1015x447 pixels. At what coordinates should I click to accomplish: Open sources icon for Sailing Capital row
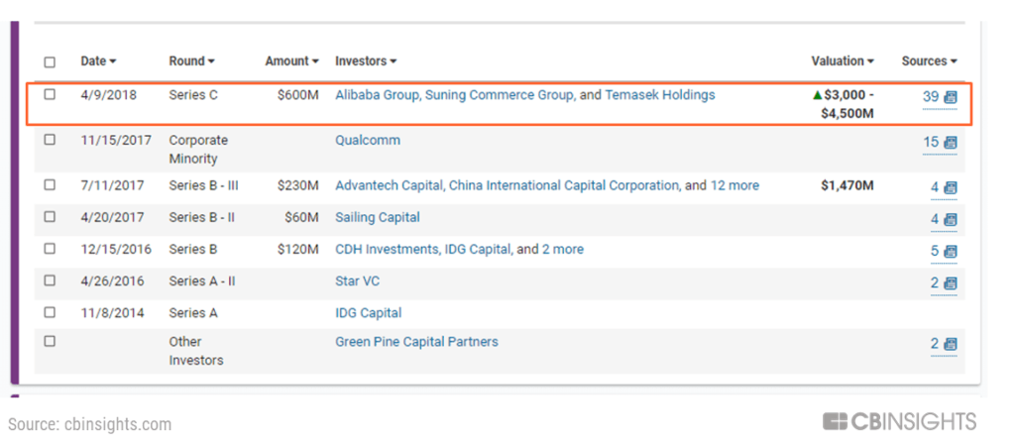pyautogui.click(x=951, y=220)
